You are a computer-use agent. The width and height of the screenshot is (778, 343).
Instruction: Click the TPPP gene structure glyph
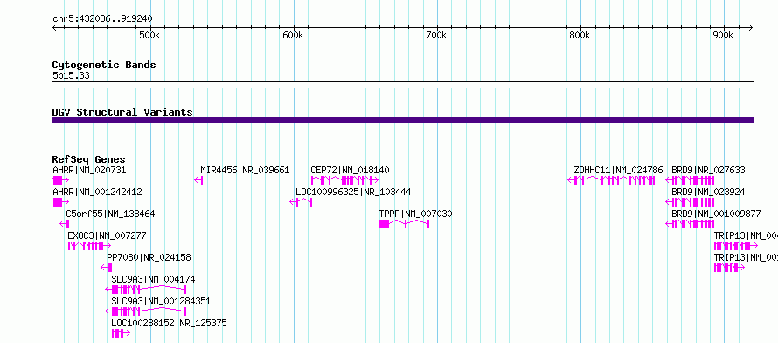coord(404,224)
